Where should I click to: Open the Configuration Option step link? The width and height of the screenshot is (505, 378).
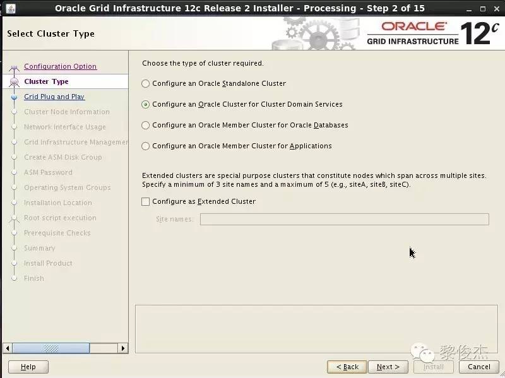click(x=60, y=66)
